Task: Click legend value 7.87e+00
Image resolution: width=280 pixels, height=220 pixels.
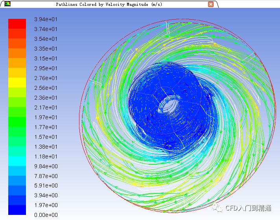Action: (x=46, y=176)
